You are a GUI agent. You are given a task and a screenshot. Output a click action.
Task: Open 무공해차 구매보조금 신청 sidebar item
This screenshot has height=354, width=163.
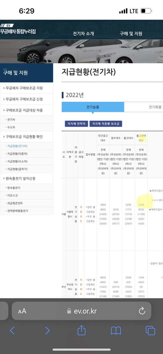coord(26,99)
